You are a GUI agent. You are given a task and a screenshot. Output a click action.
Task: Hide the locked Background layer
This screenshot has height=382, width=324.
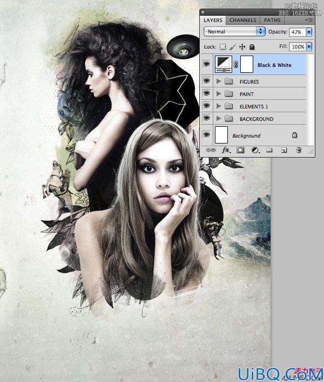point(206,135)
